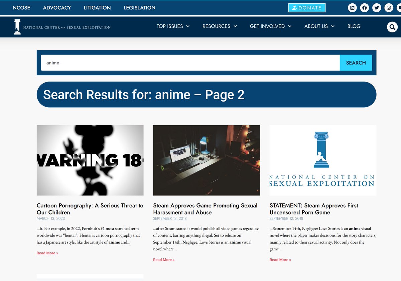Open the NCOSE logo article thumbnail
The height and width of the screenshot is (281, 401).
coord(323,160)
